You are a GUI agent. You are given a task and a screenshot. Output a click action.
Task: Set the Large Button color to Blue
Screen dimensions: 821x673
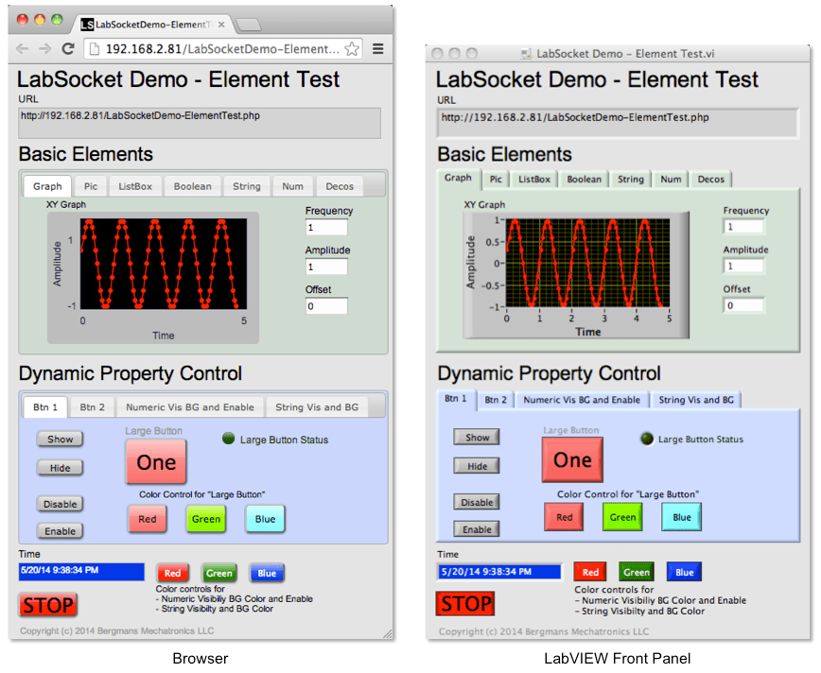point(265,518)
